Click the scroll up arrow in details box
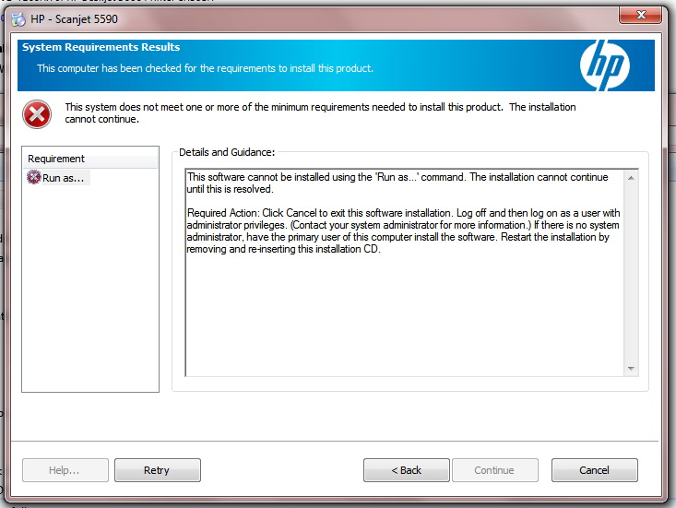The width and height of the screenshot is (676, 508). pos(631,178)
